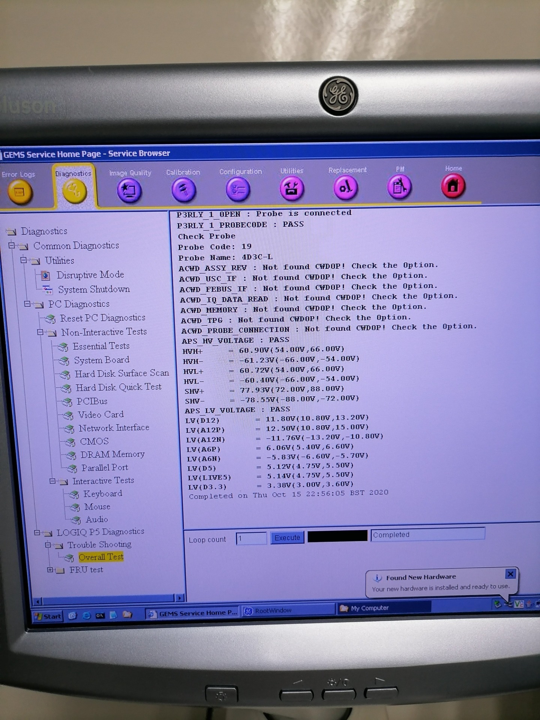Click the System Board item icon
The height and width of the screenshot is (720, 540).
[64, 361]
